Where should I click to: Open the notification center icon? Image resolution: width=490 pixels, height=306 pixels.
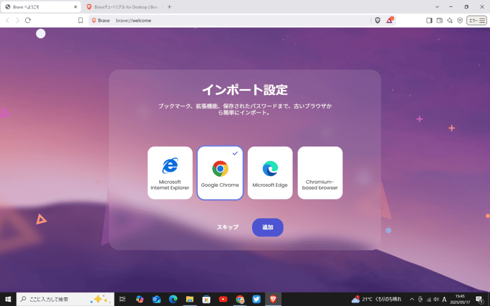coord(479,299)
